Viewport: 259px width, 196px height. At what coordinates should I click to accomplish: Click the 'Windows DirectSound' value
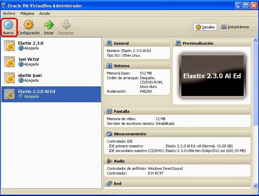tap(165, 168)
